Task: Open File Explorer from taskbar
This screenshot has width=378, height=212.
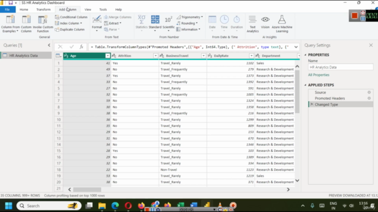Action: point(102,206)
